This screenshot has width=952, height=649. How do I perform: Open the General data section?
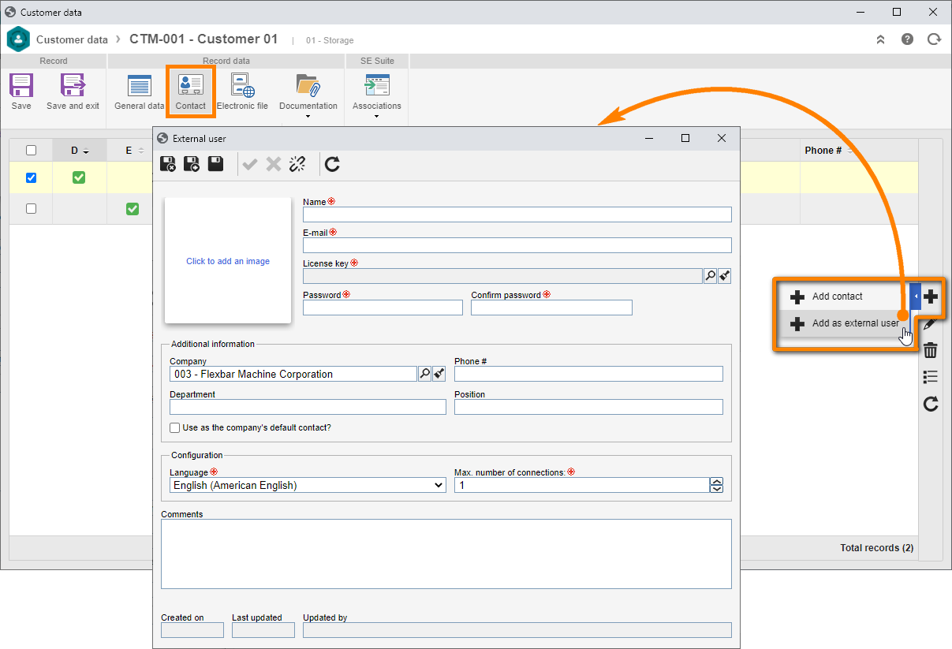[140, 93]
